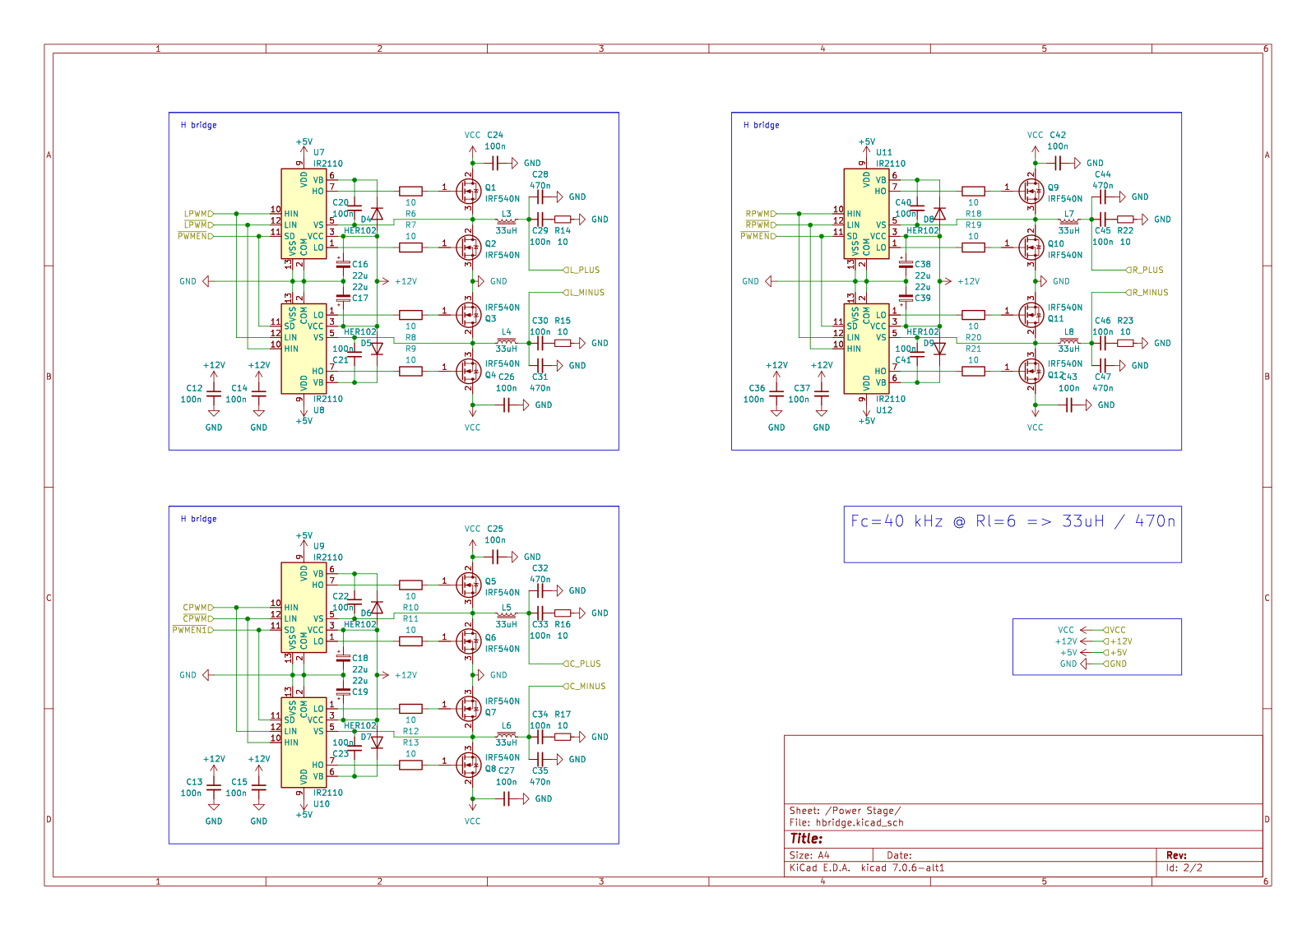Select gate resistor R6 symbol

[x=410, y=191]
